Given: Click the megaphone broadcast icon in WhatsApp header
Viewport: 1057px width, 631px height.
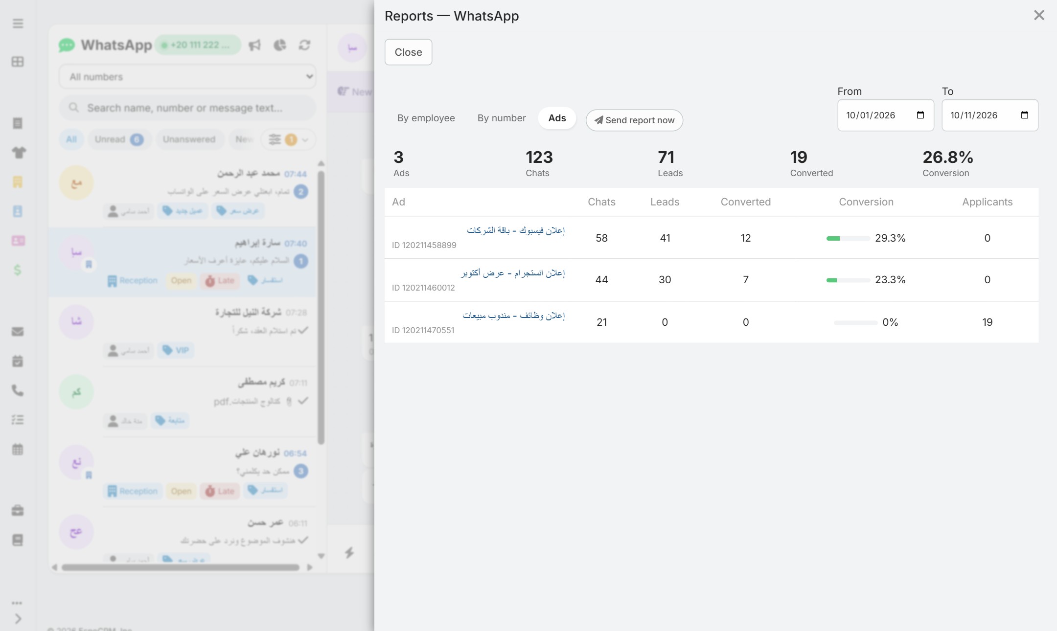Looking at the screenshot, I should [254, 45].
